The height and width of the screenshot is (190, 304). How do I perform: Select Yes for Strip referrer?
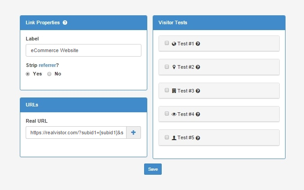pos(28,74)
